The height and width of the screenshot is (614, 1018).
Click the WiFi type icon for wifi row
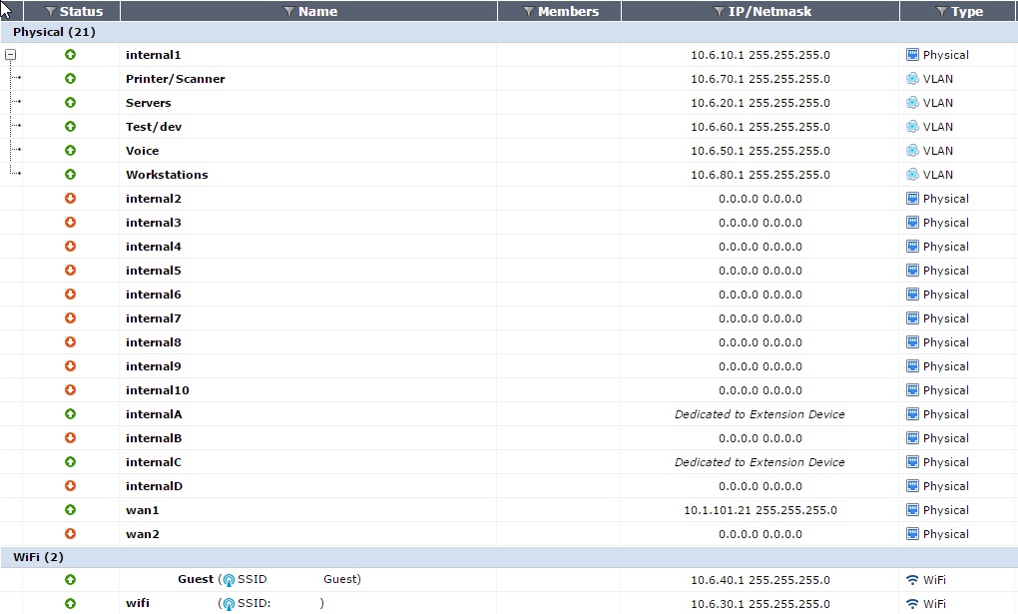pos(912,604)
